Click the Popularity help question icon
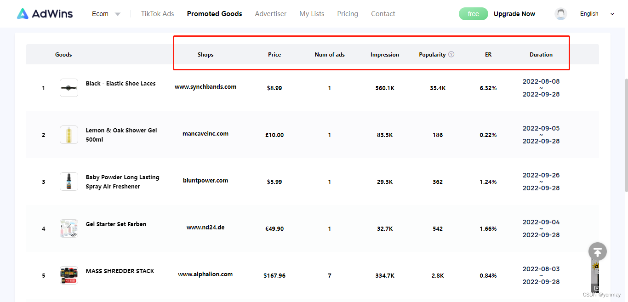Viewport: 628px width, 302px height. [x=451, y=54]
